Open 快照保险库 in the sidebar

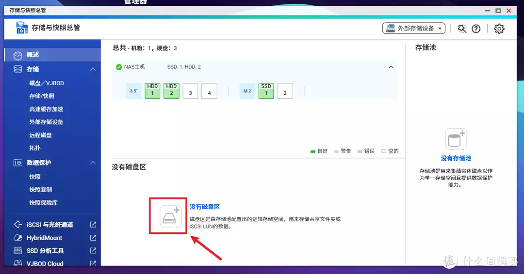(x=44, y=203)
